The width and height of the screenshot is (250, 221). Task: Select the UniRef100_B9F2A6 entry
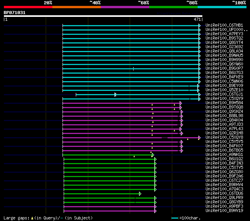click(224, 176)
